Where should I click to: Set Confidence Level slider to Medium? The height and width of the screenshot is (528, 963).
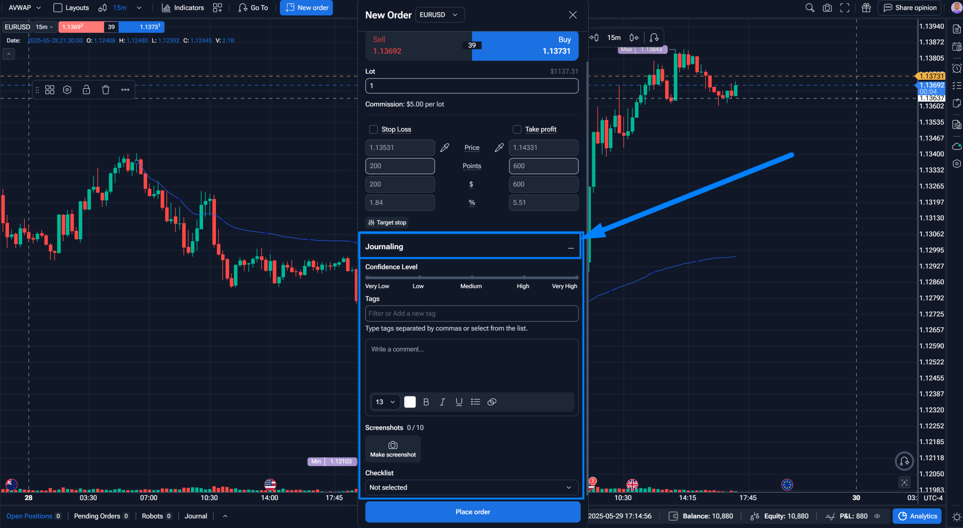click(x=472, y=278)
